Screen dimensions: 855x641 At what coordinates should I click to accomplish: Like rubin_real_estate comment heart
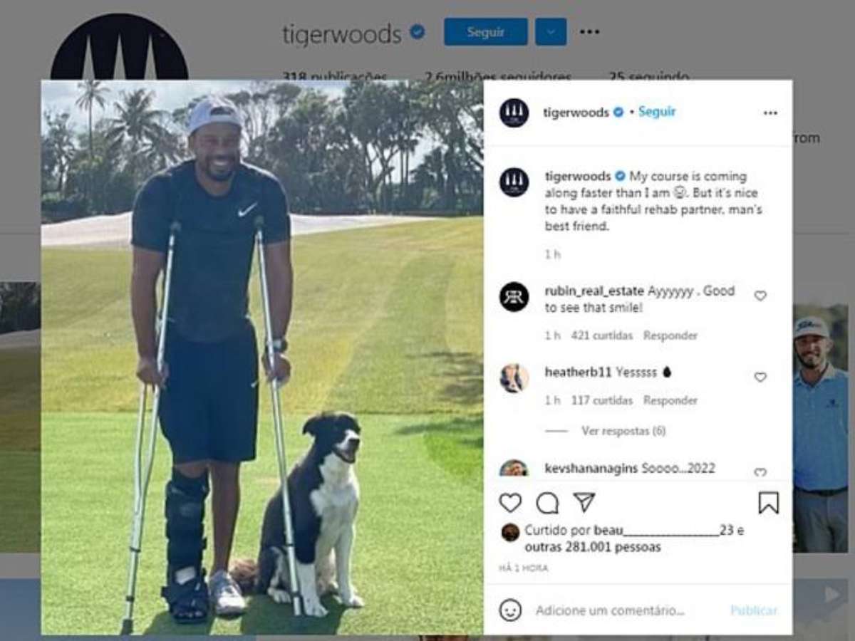pyautogui.click(x=760, y=296)
